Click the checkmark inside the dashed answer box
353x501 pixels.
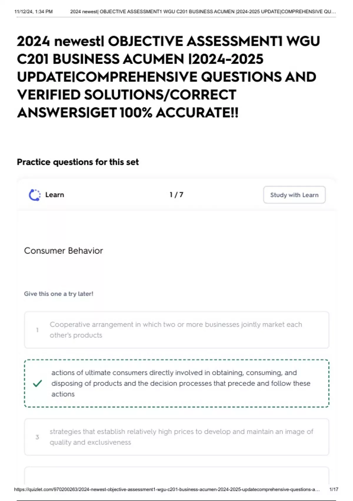click(37, 383)
